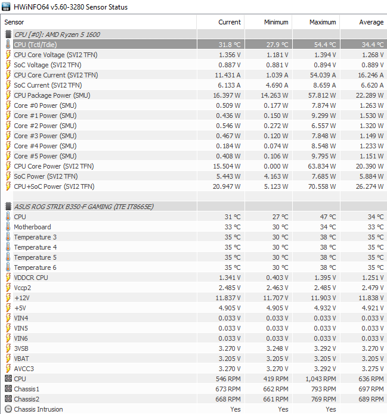Select the Vccp2 sensor label
Screen dimensions: 387x414
coord(22,288)
